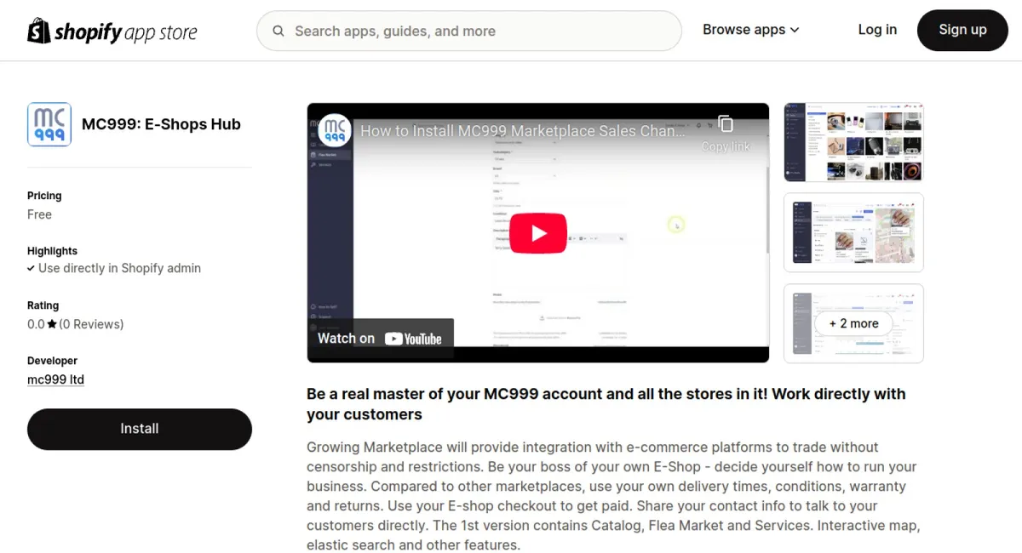
Task: Click the Copy link icon on video
Action: [726, 124]
